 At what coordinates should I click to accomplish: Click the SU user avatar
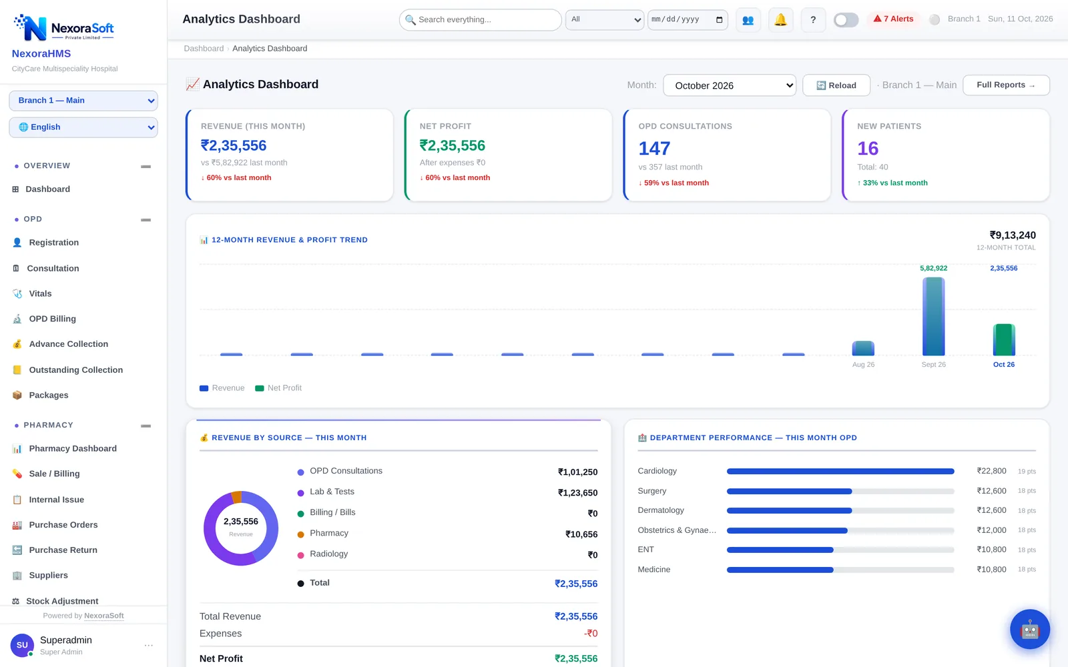coord(22,645)
